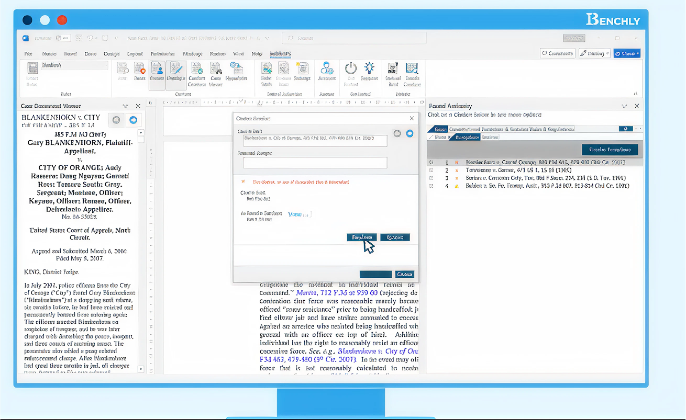
Task: Click the blue button under the dialog's cursor
Action: click(361, 237)
